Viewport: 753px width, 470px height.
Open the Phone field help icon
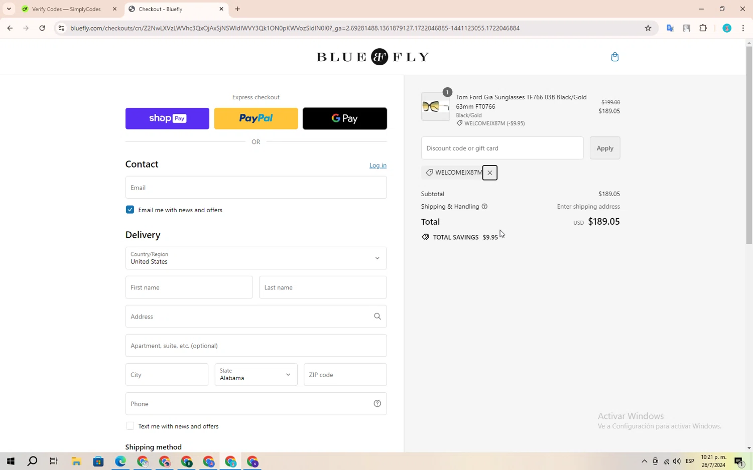coord(377,404)
